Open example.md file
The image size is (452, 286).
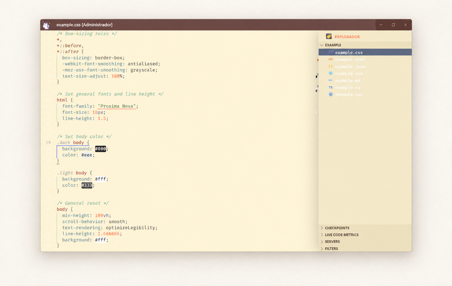pos(365,81)
